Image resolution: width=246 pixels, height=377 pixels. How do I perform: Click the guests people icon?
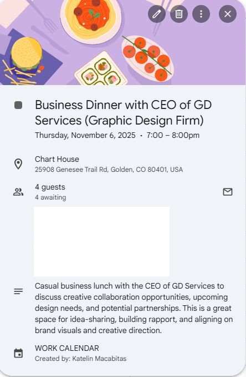click(x=18, y=192)
